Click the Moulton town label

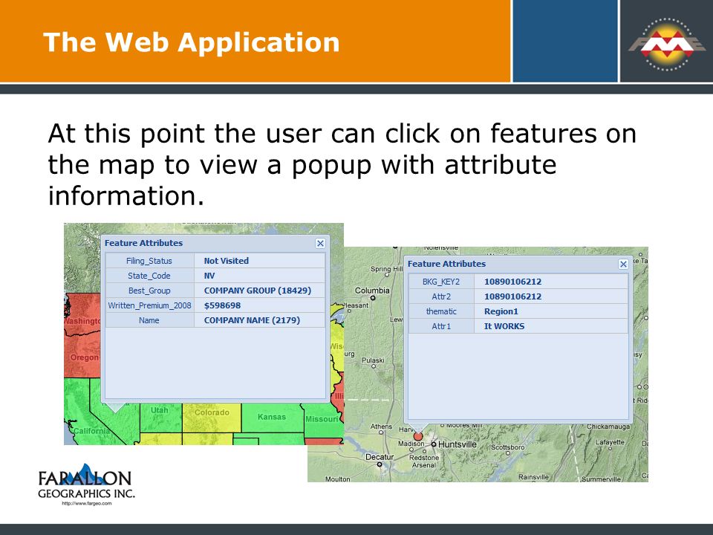point(337,479)
